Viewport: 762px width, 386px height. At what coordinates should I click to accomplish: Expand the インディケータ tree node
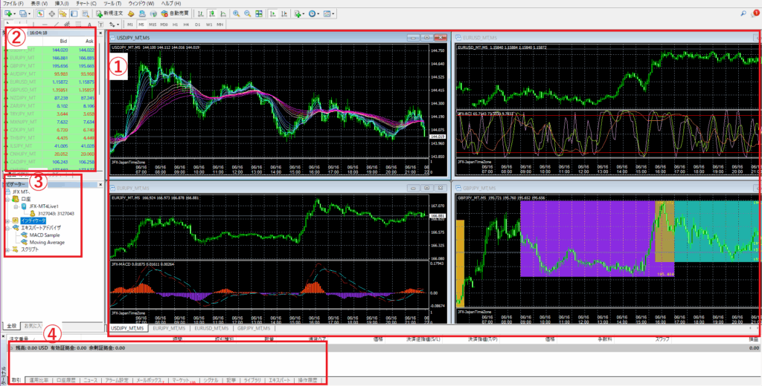tap(7, 220)
